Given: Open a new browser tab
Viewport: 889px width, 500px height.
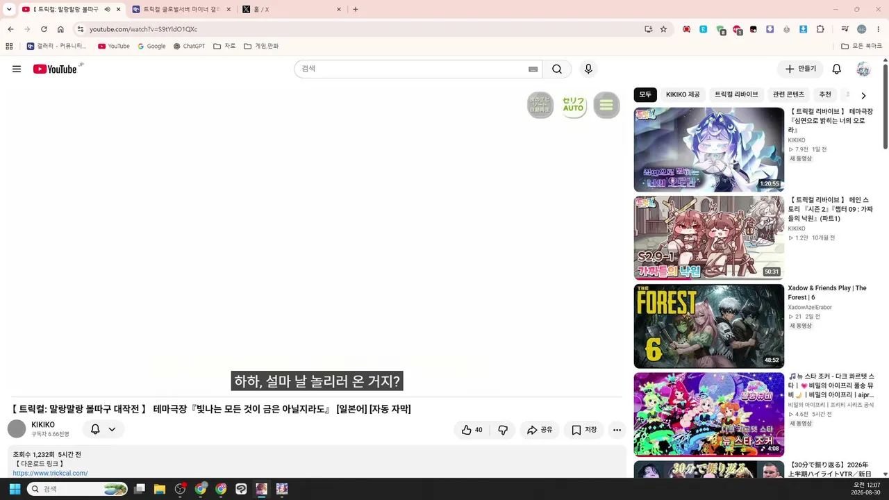Looking at the screenshot, I should (x=356, y=10).
